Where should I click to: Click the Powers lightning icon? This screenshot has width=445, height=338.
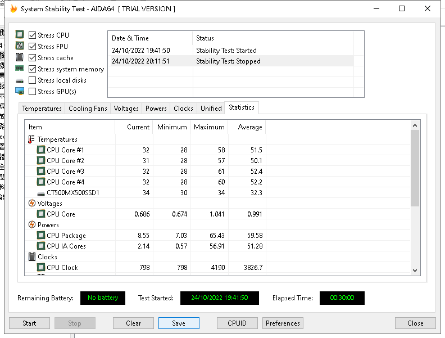[x=32, y=224]
